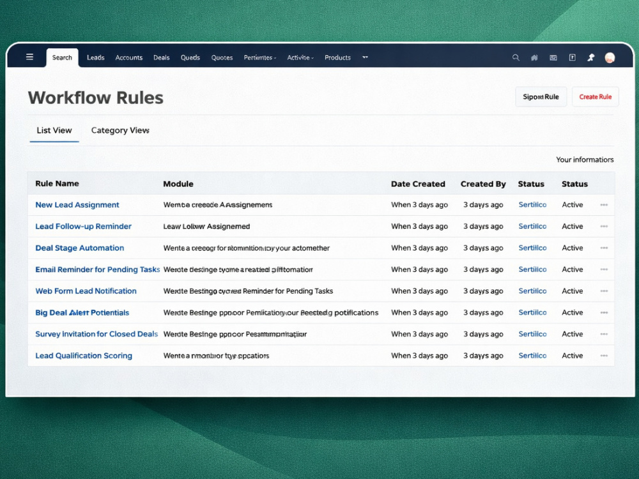
Task: Open the home icon in top bar
Action: (x=534, y=57)
